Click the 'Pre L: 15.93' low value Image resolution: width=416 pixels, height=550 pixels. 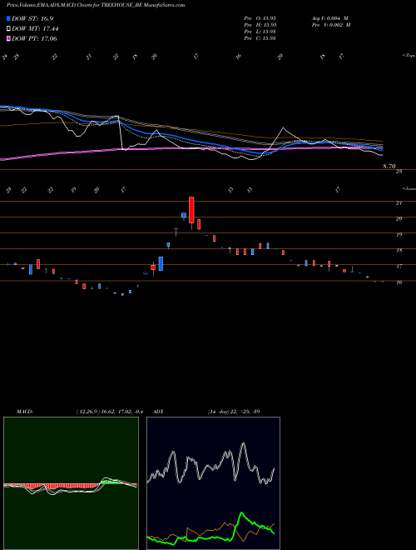point(260,32)
